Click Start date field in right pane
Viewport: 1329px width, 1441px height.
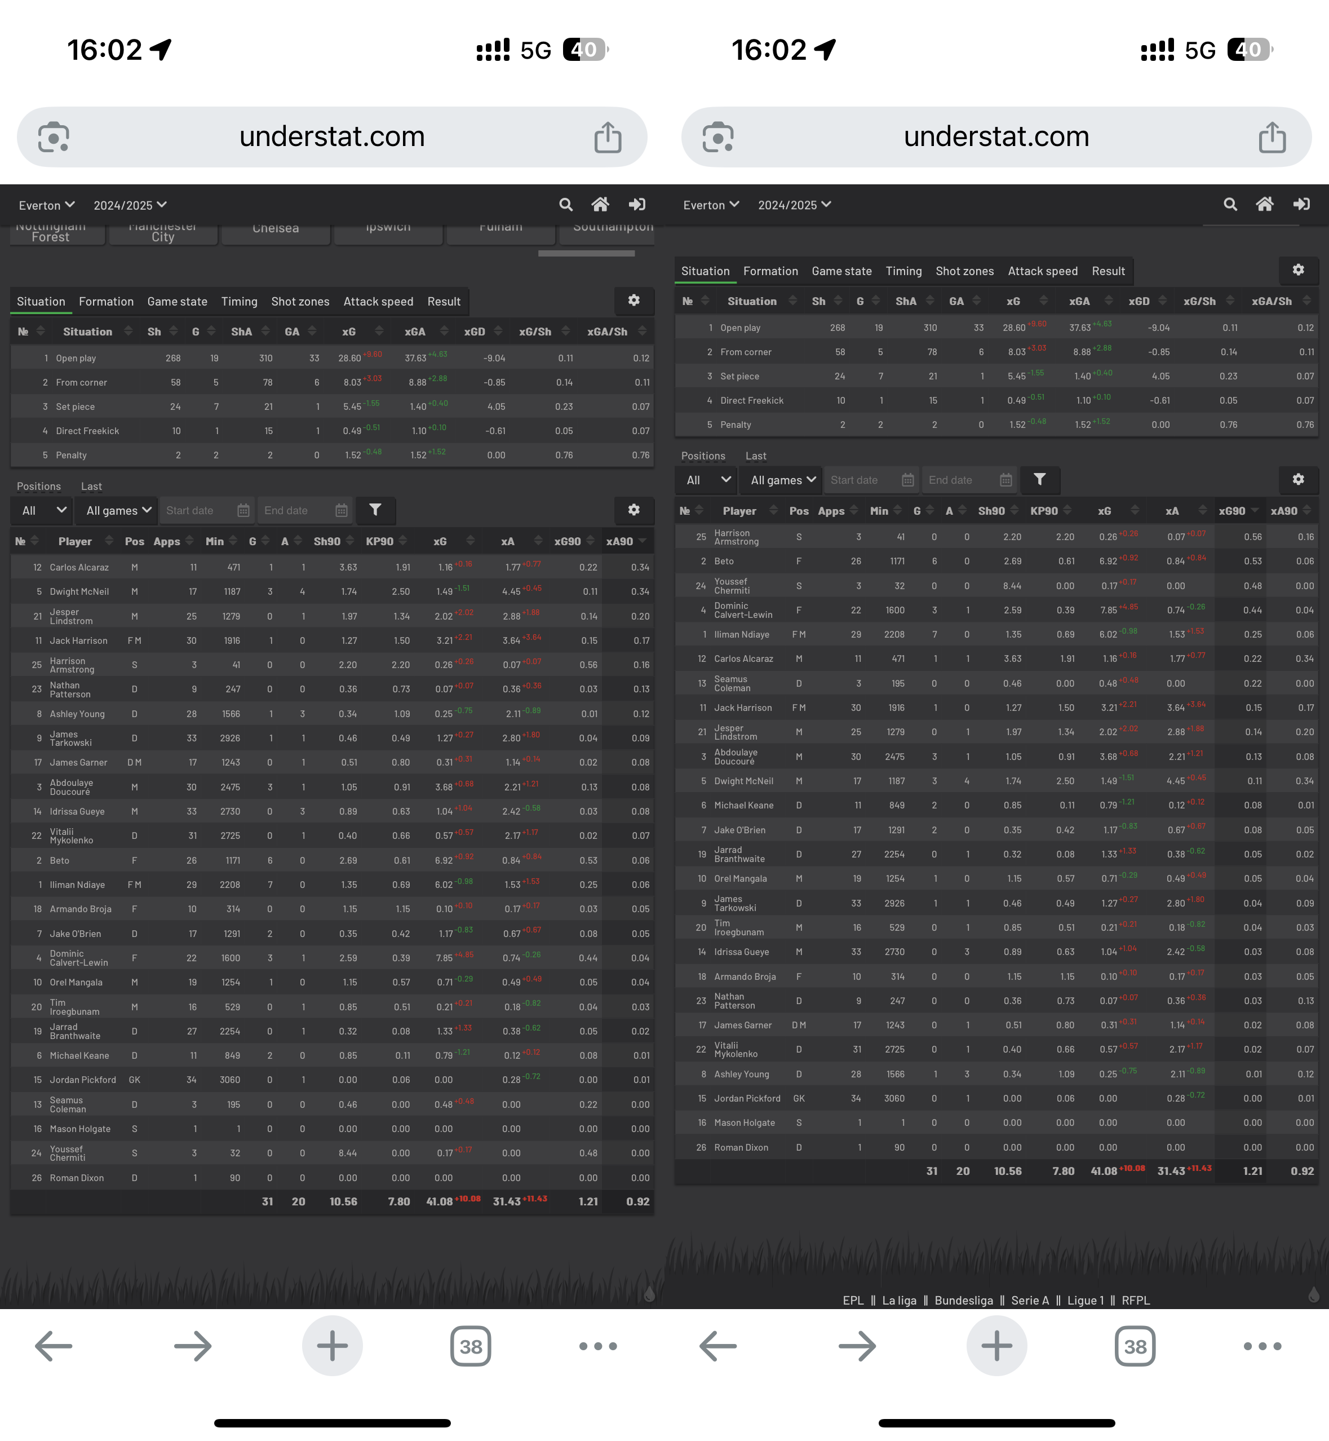coord(871,480)
